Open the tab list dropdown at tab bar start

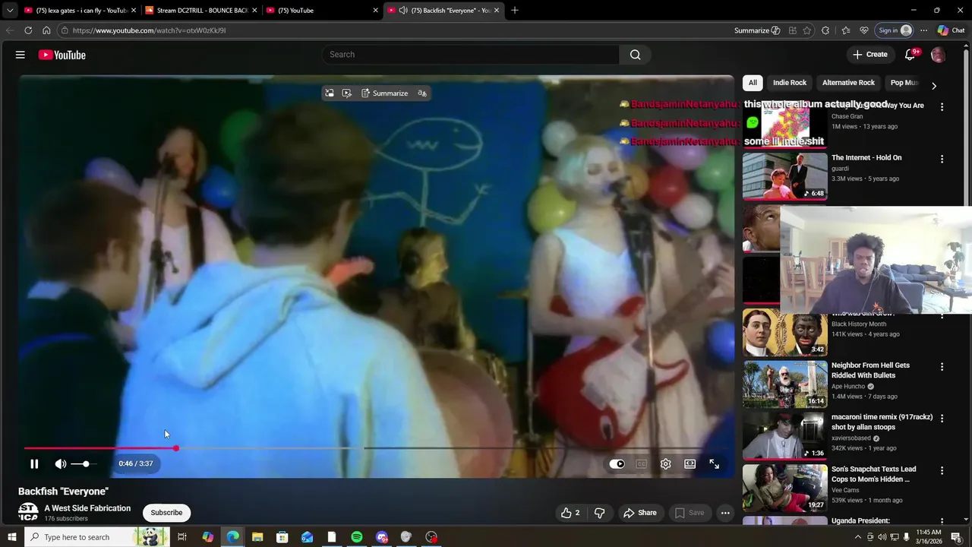10,10
